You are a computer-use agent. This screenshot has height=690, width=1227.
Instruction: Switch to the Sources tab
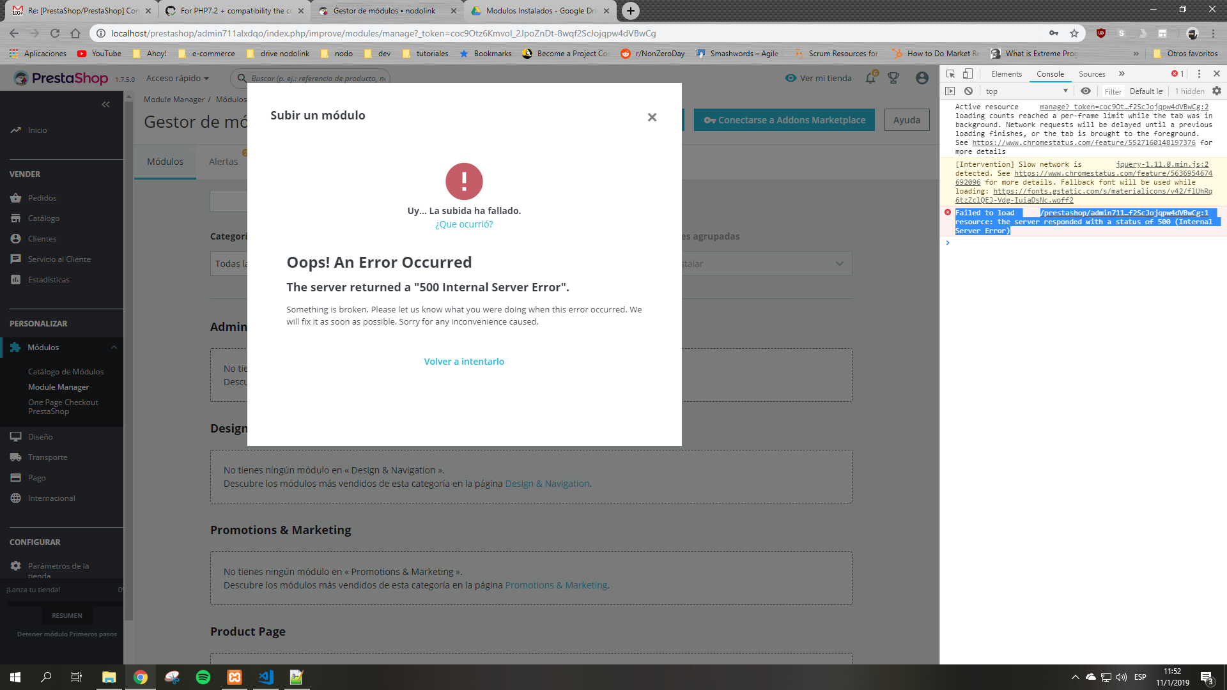point(1092,73)
